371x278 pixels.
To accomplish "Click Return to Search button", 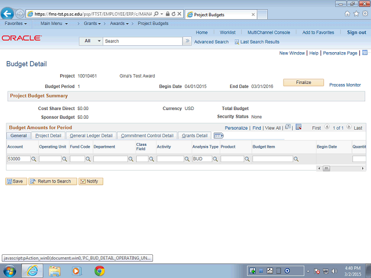I will point(53,181).
